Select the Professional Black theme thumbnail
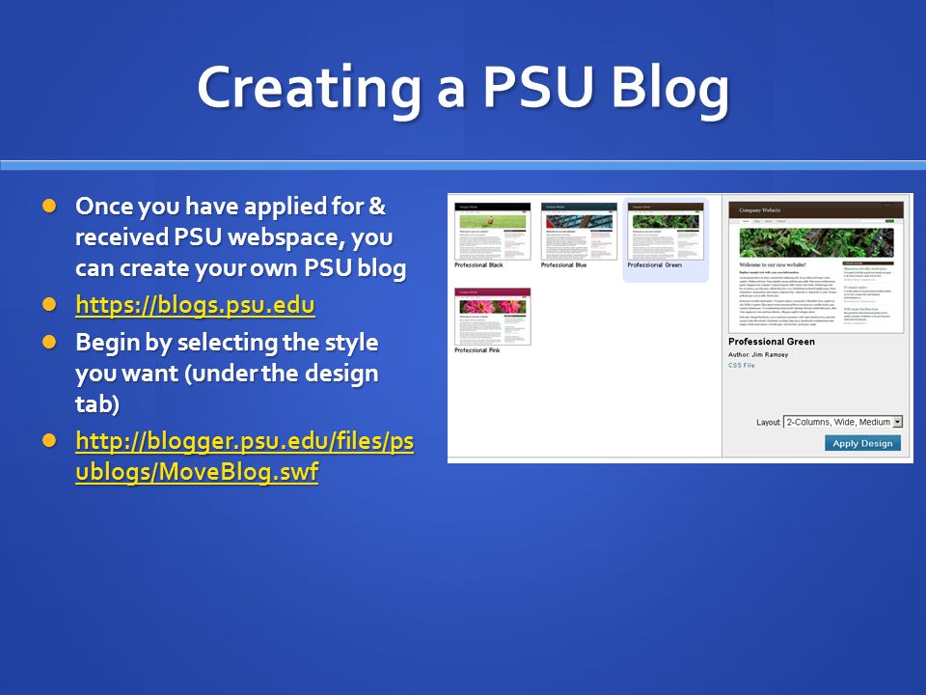The width and height of the screenshot is (926, 695). tap(493, 231)
